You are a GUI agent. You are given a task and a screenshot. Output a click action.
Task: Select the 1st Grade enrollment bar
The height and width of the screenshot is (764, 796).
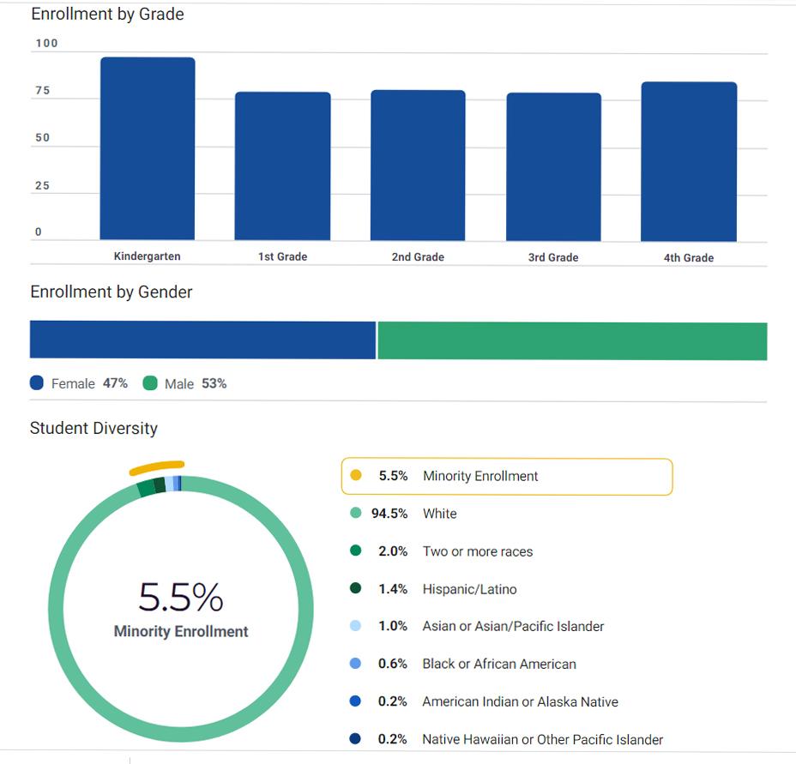point(283,167)
